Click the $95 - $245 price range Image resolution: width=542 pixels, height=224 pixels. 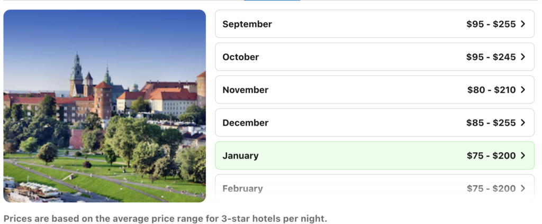click(491, 57)
